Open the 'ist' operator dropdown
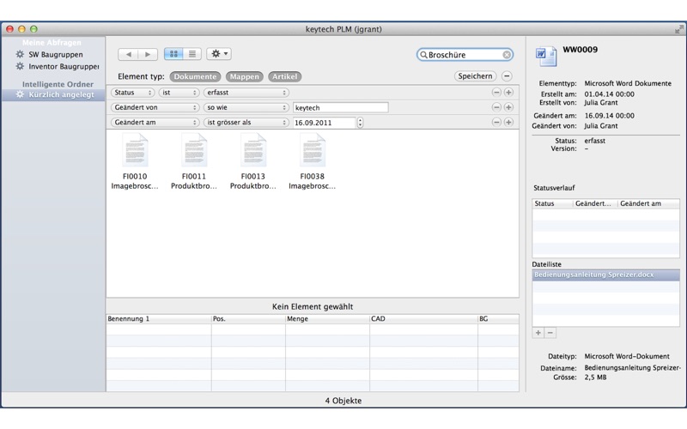687x429 pixels. pyautogui.click(x=179, y=93)
